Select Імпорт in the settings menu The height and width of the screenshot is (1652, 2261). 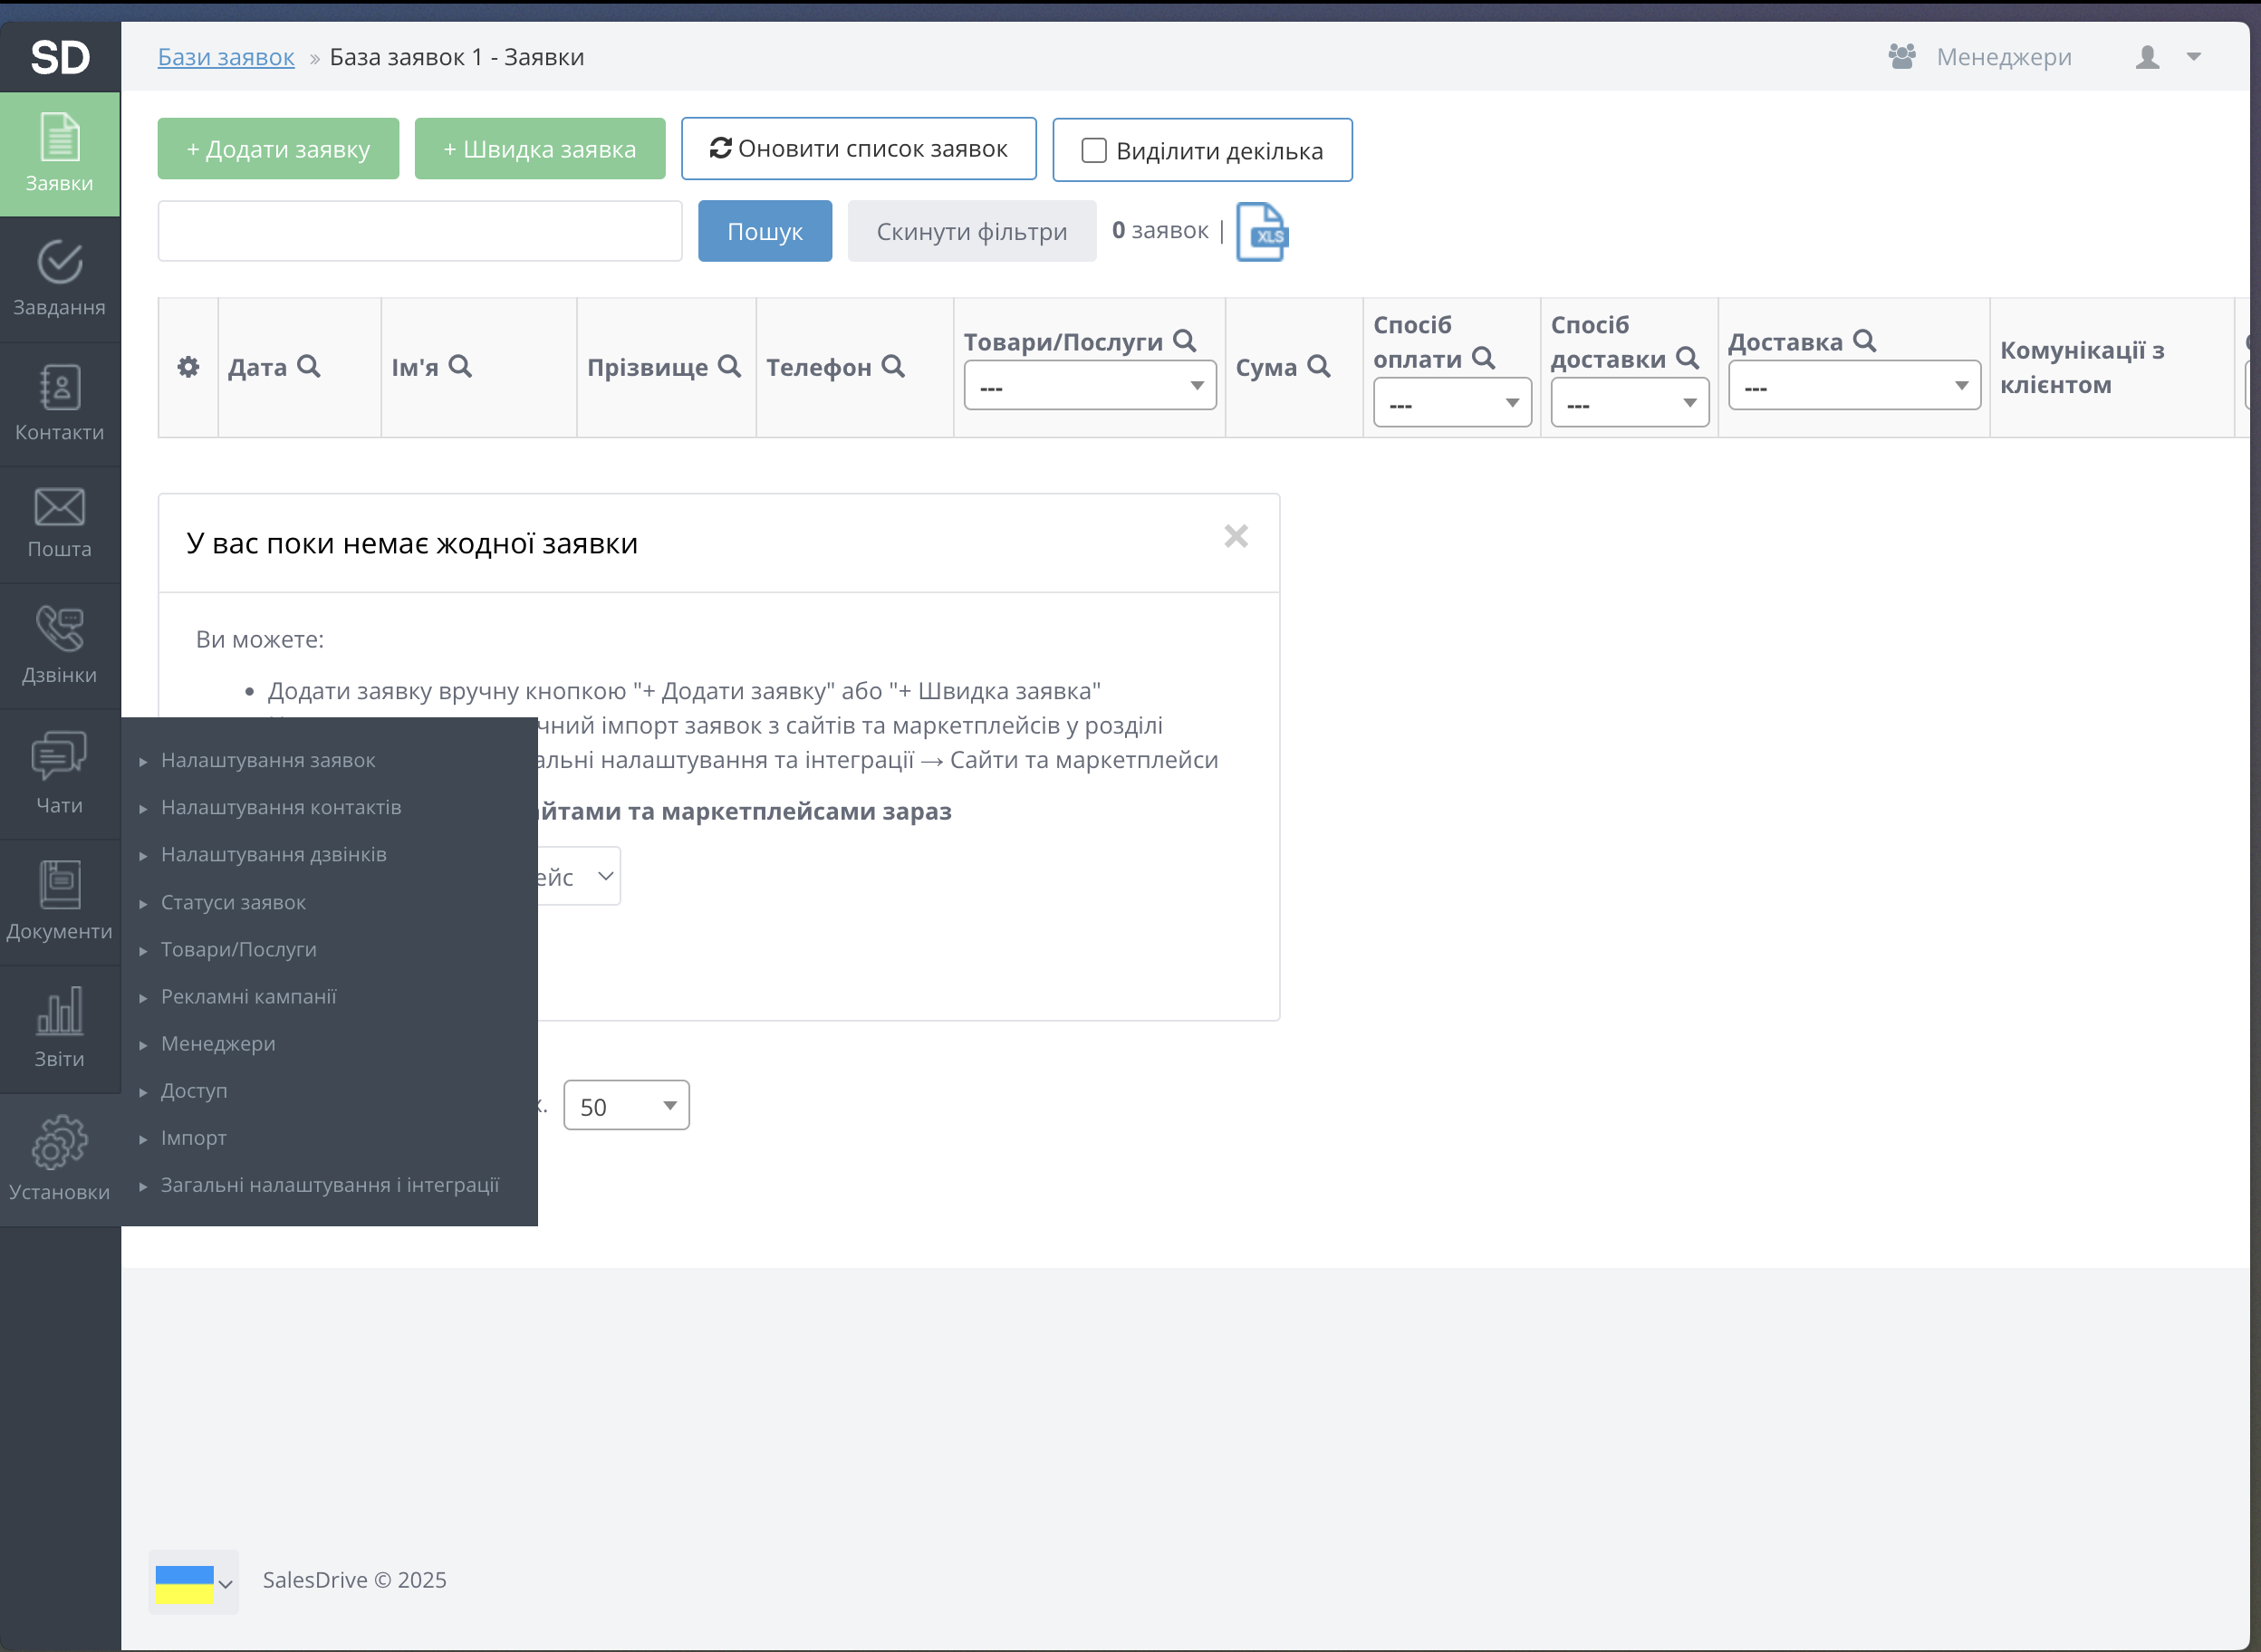point(194,1138)
